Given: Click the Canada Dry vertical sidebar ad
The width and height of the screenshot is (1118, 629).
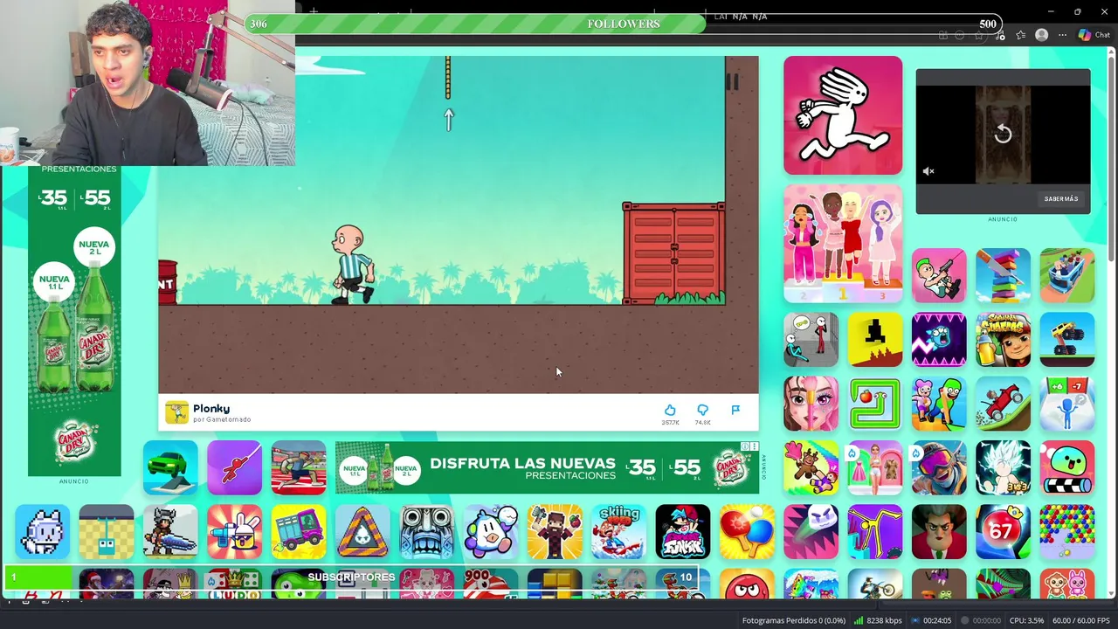Looking at the screenshot, I should [74, 321].
